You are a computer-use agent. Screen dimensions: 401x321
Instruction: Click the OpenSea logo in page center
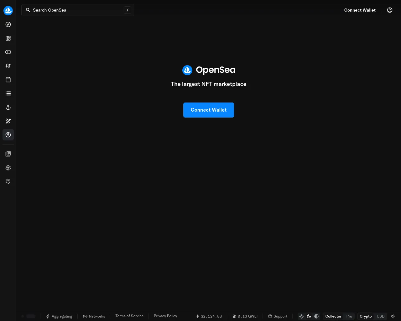[209, 70]
